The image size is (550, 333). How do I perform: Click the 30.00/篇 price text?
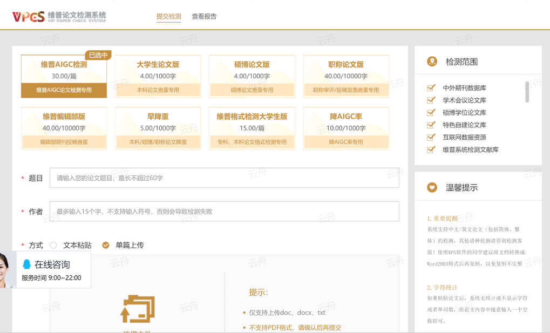pyautogui.click(x=64, y=76)
